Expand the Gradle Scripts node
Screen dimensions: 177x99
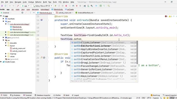click(x=1, y=62)
